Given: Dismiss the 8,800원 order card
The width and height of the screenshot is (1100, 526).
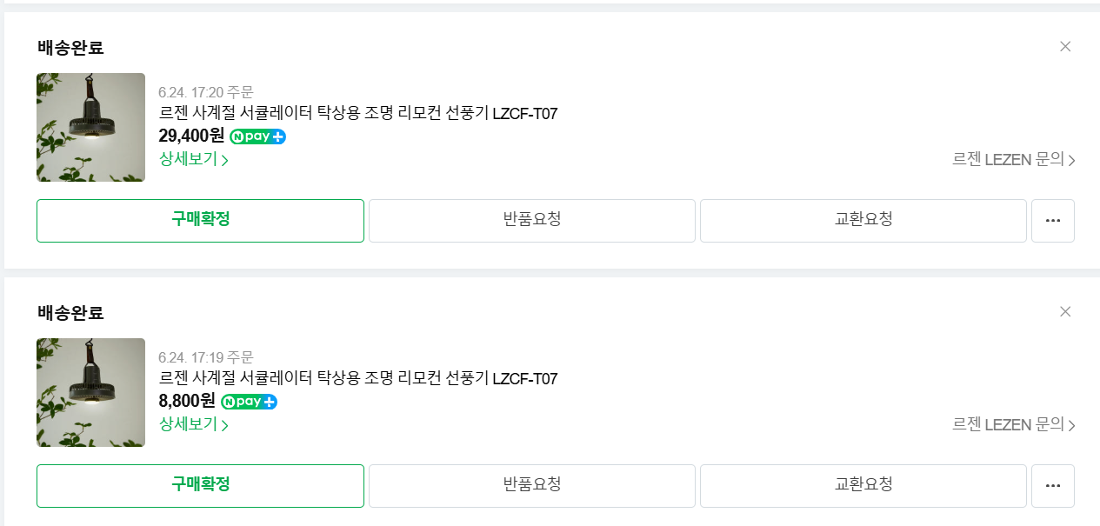Looking at the screenshot, I should point(1065,312).
